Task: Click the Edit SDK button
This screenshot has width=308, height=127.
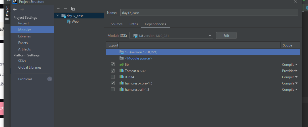Action: click(x=226, y=36)
